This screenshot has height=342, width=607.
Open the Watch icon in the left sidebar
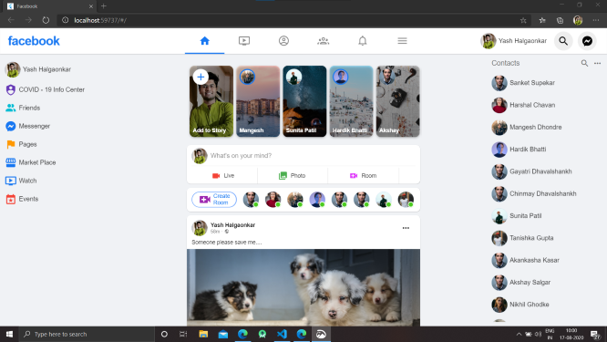tap(11, 181)
